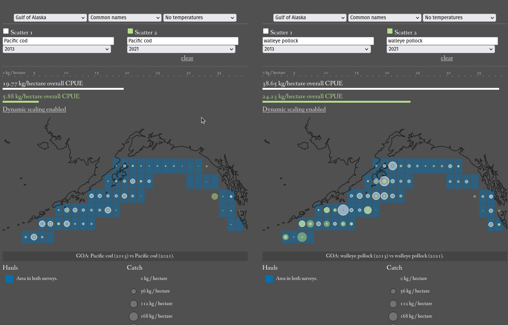Click the Catch heading in the left panel
Viewport: 508px width, 325px height.
(x=135, y=268)
